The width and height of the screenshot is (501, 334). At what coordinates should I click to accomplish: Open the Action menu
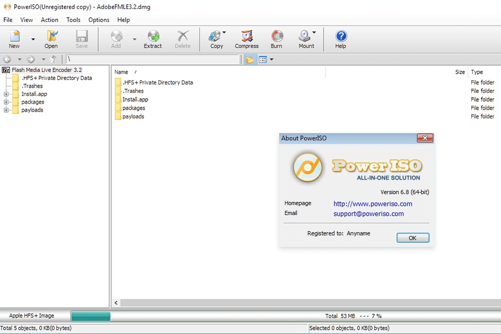click(50, 20)
